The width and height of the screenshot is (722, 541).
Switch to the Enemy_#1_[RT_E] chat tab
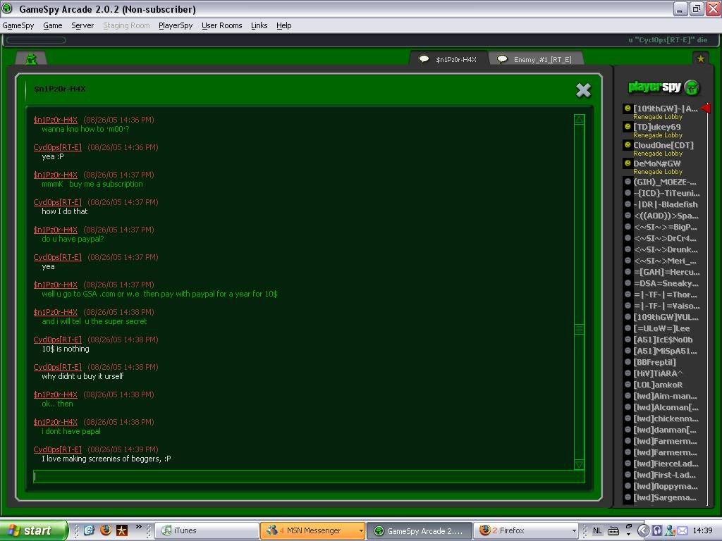[x=537, y=59]
